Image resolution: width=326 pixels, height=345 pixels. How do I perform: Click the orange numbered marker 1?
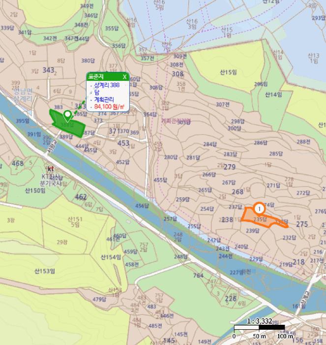(258, 209)
